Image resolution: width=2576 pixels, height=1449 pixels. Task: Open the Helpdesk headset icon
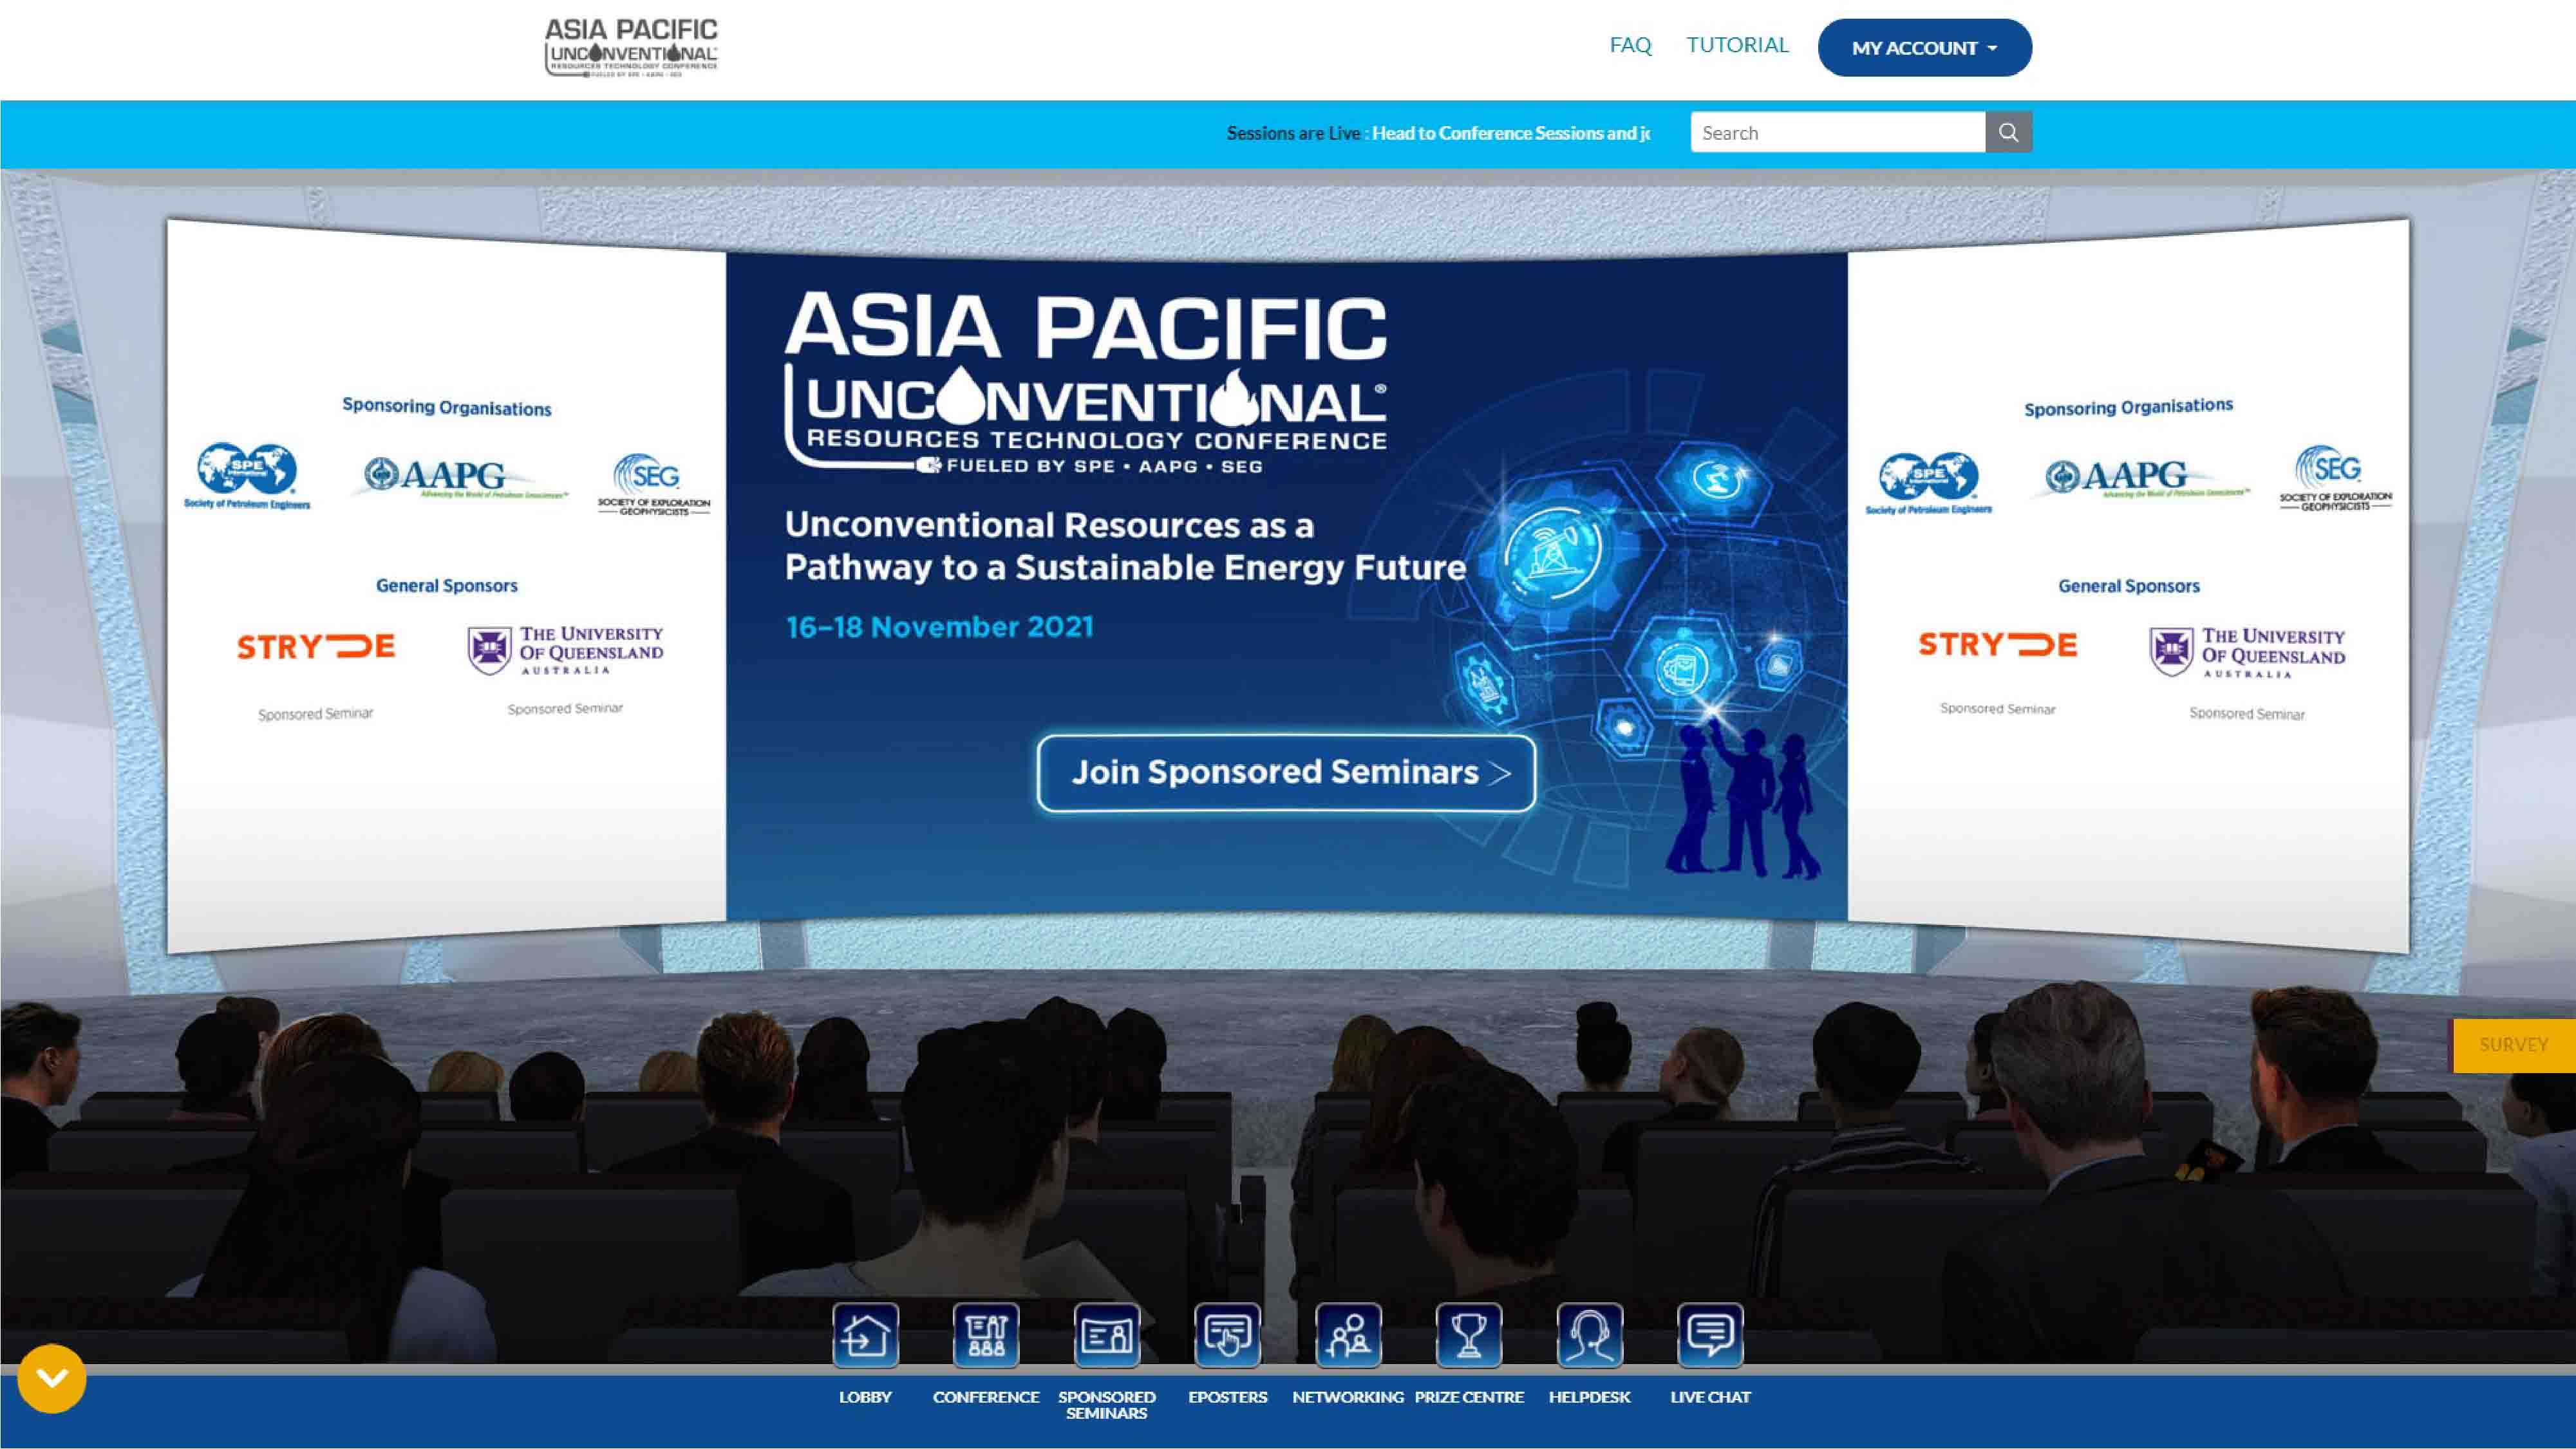pos(1589,1335)
